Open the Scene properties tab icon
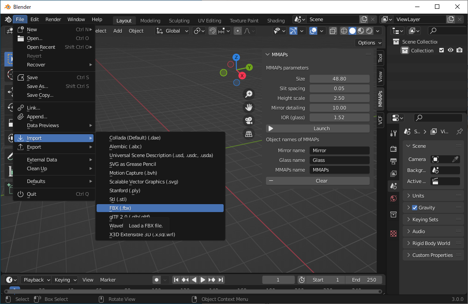The image size is (468, 304). click(x=393, y=186)
